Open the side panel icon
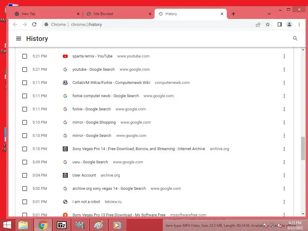The image size is (308, 231). coord(279,24)
